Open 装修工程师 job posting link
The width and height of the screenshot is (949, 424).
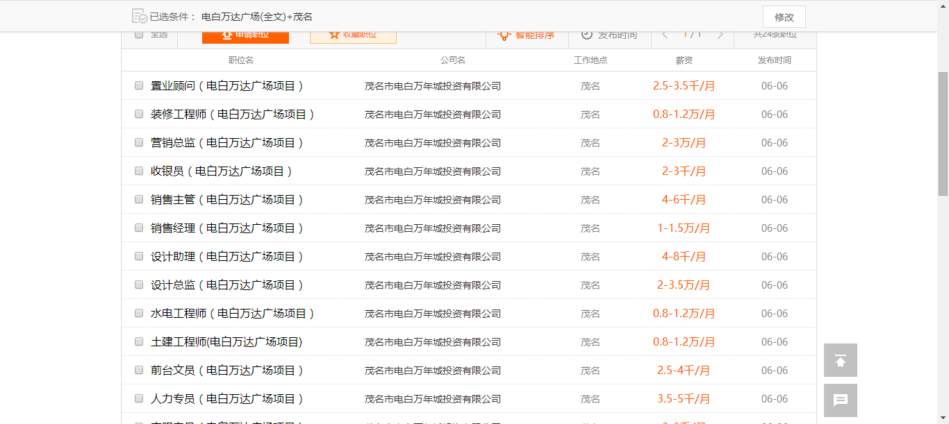[233, 115]
